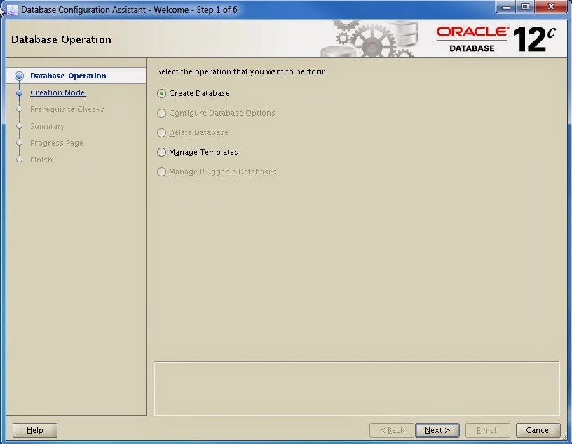The width and height of the screenshot is (572, 444).
Task: Click the Creation Mode step bullet icon
Action: [x=19, y=92]
